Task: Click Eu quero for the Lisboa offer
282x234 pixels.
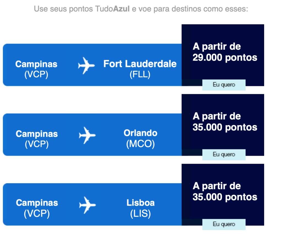Action: click(224, 224)
